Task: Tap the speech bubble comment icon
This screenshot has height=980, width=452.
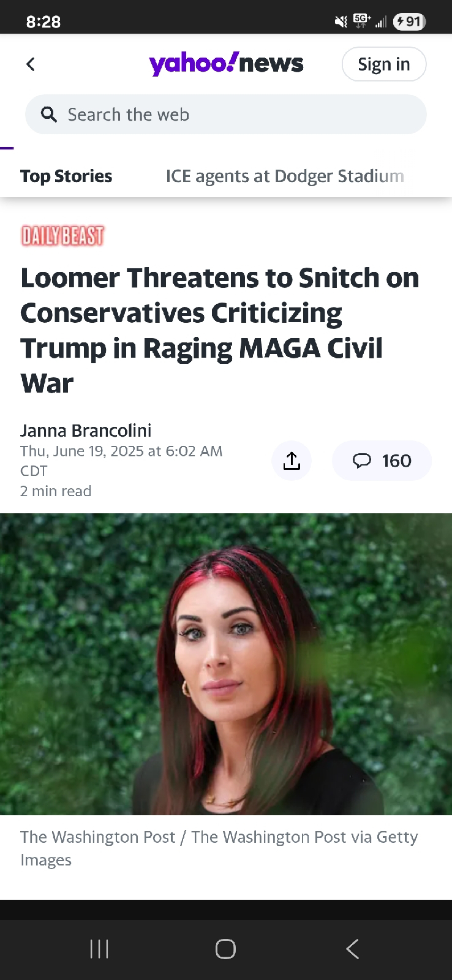Action: click(x=362, y=461)
